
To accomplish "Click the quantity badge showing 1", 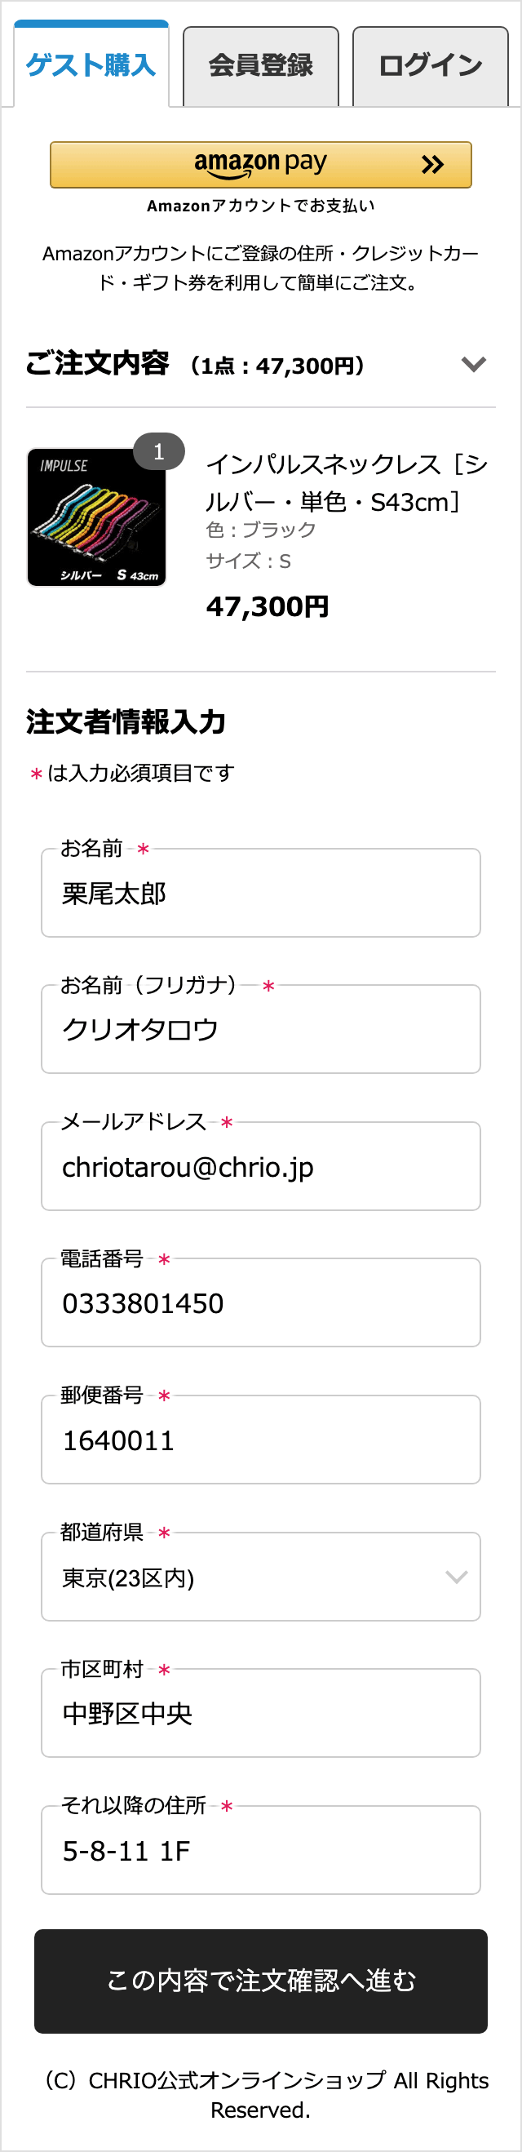I will point(160,452).
